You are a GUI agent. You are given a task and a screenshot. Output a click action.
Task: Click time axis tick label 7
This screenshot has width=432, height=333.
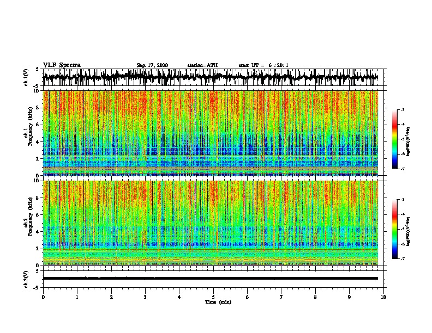(x=281, y=297)
